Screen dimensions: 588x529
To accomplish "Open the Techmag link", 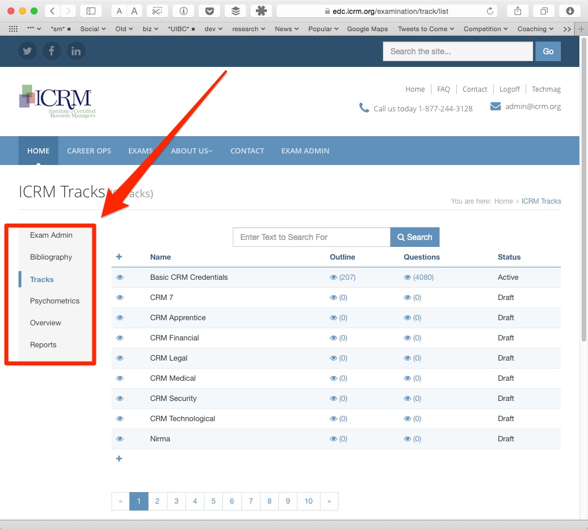I will pyautogui.click(x=546, y=89).
